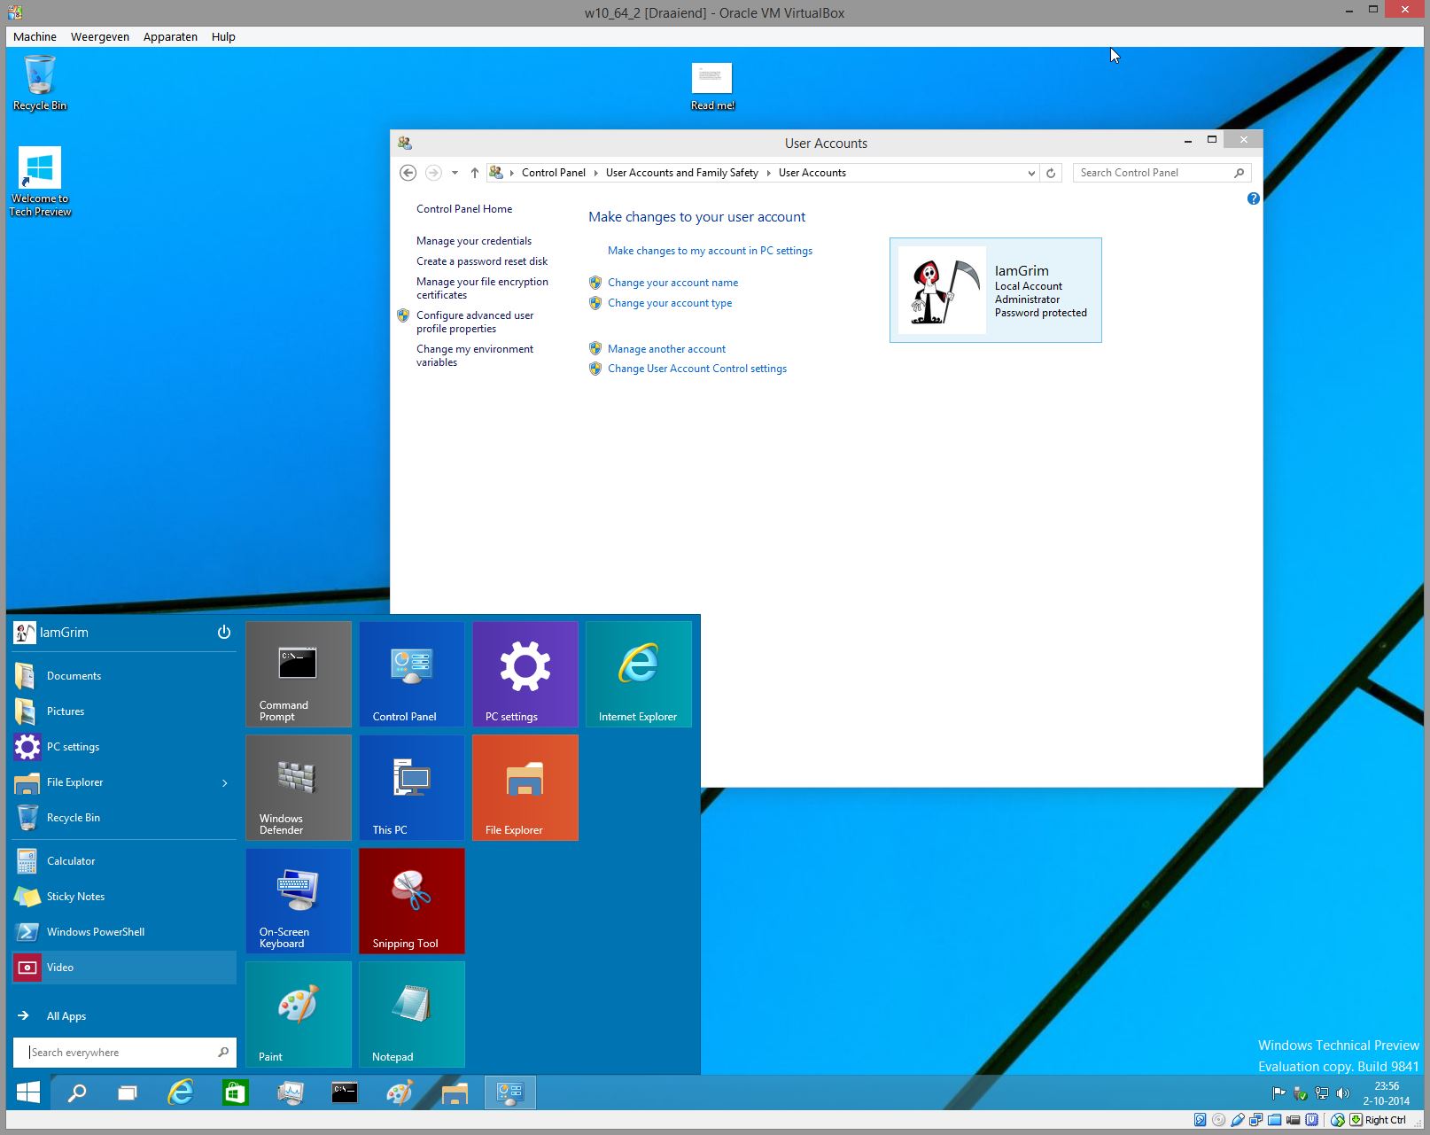Click the Search everywhere box
Viewport: 1430px width, 1135px height.
125,1052
